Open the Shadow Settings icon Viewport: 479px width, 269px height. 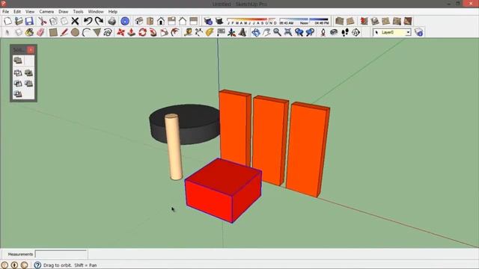coord(208,21)
